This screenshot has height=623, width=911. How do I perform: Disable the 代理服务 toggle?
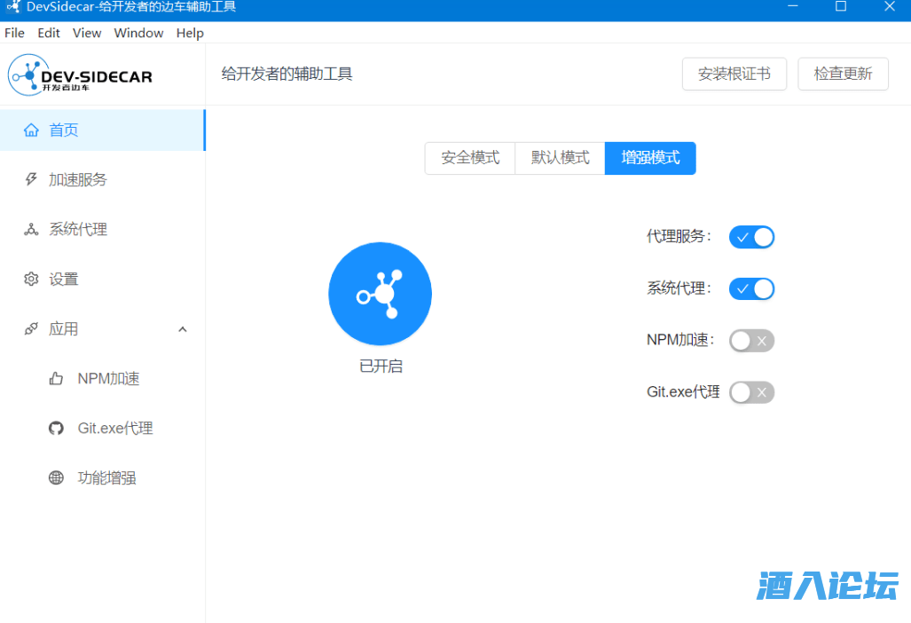point(751,237)
